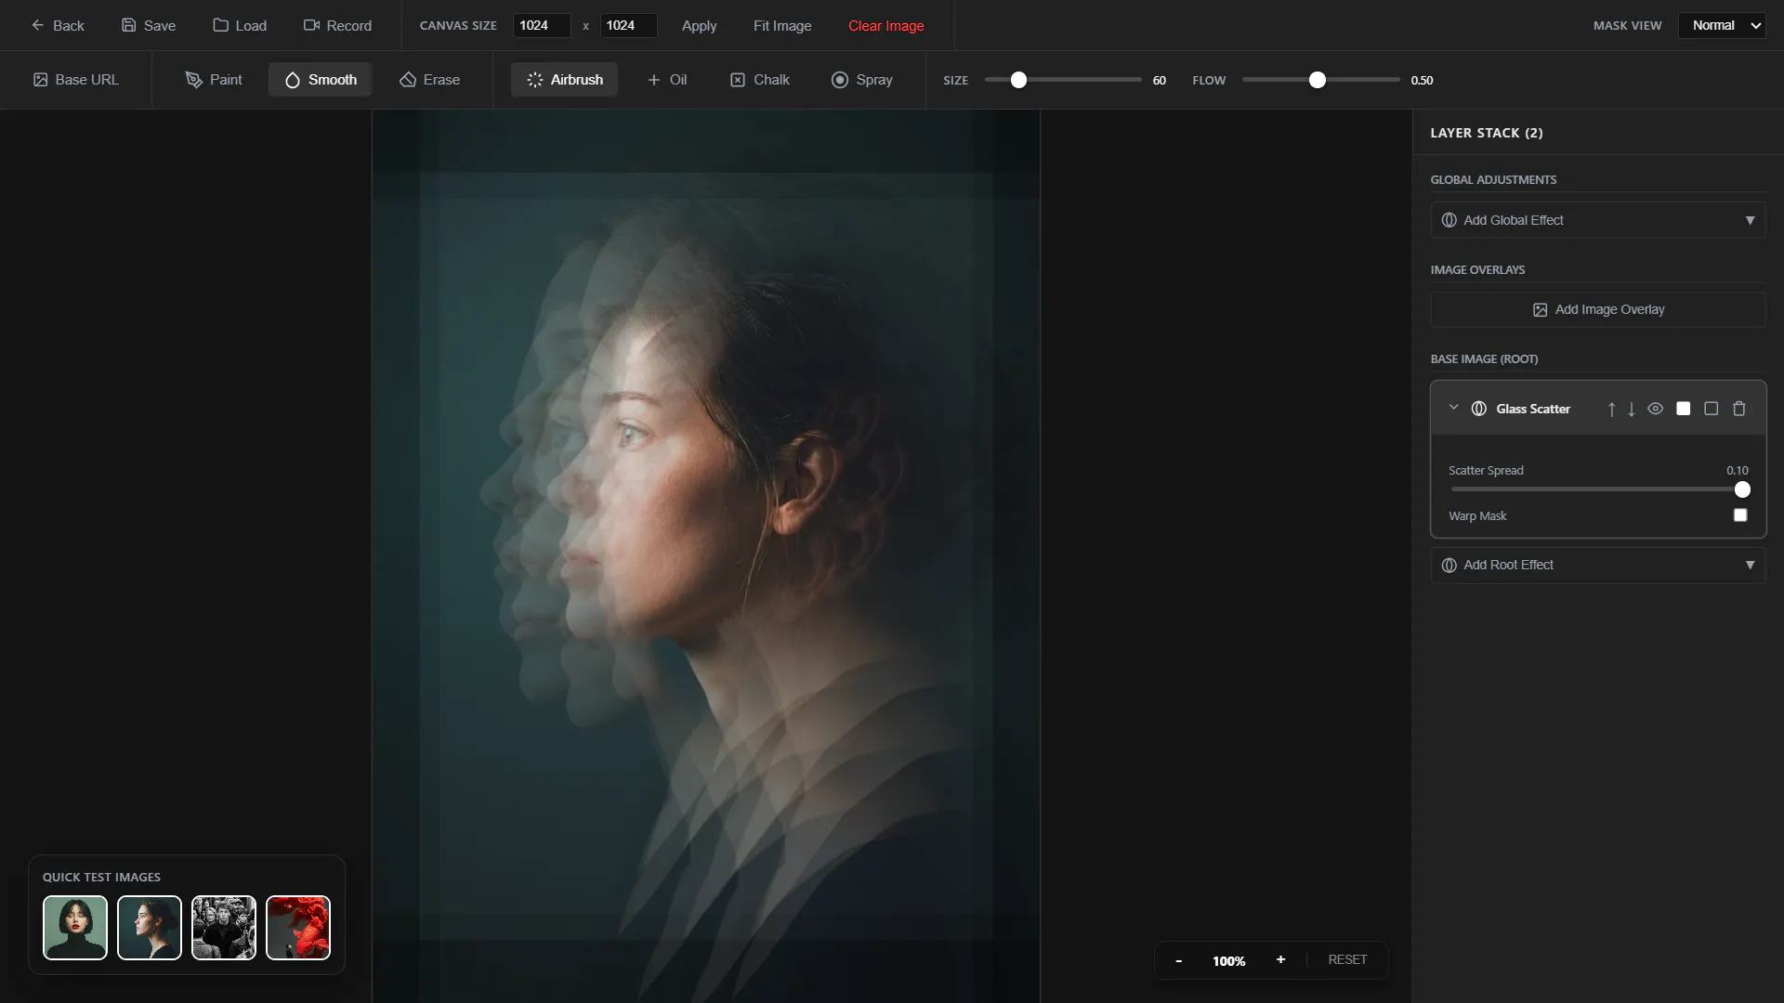This screenshot has height=1003, width=1784.
Task: Move Glass Scatter effect down
Action: tap(1631, 409)
